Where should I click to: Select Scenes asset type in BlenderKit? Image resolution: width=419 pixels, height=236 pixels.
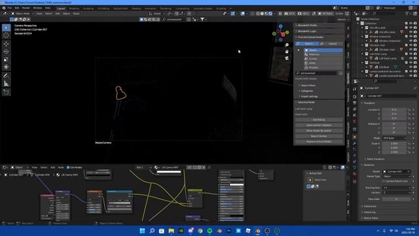click(323, 58)
